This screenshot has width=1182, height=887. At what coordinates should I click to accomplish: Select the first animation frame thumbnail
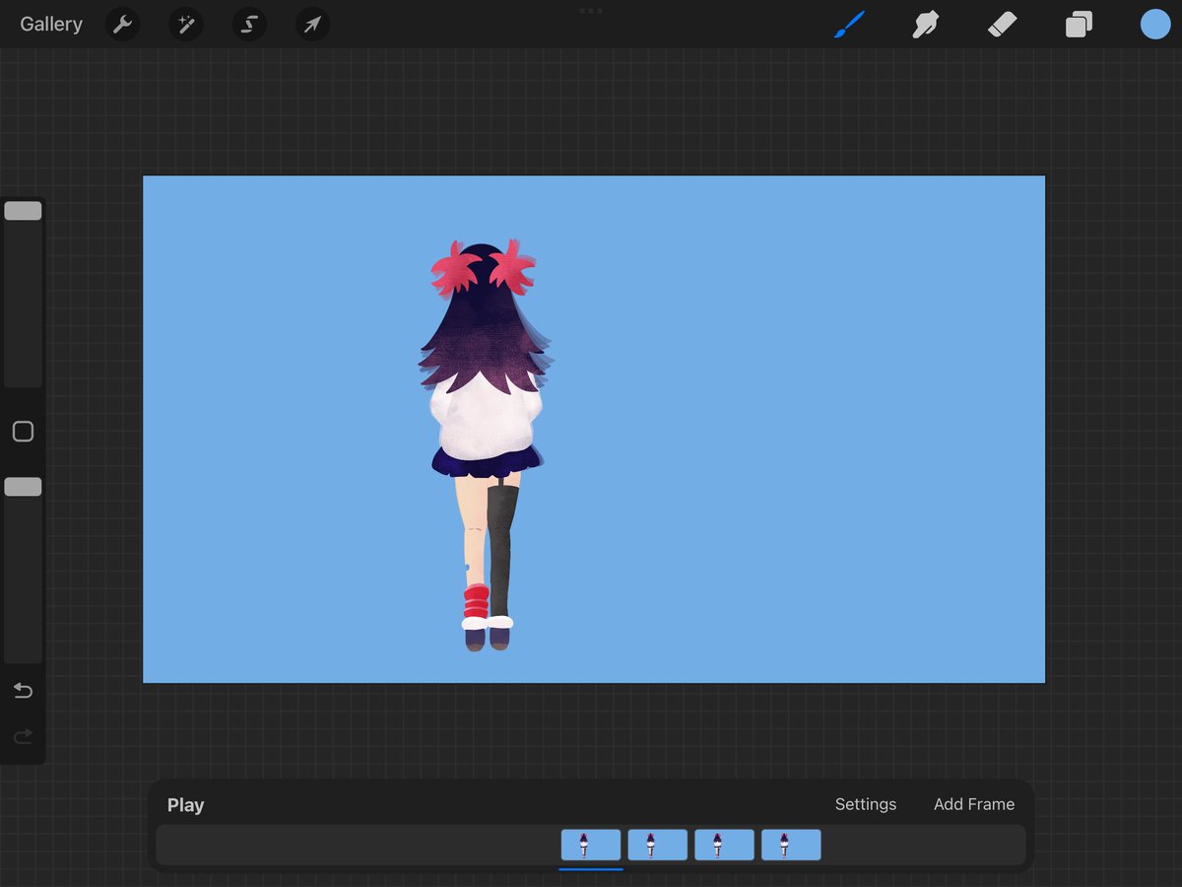pos(591,845)
